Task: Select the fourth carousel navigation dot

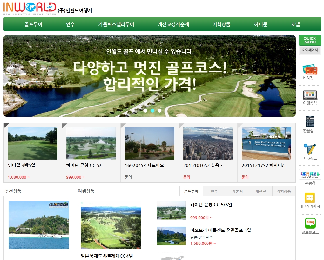Action: (x=166, y=111)
